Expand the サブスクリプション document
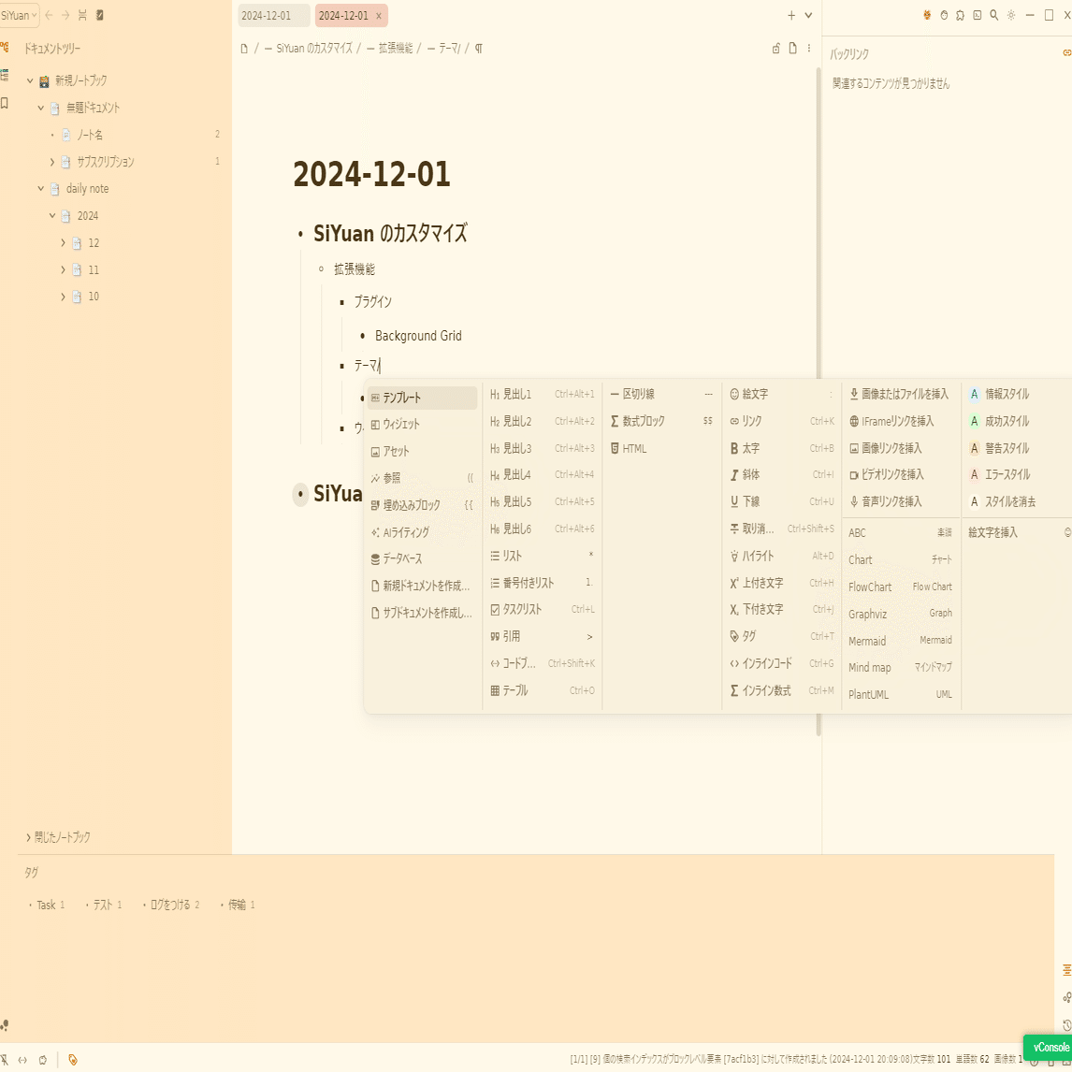This screenshot has height=1072, width=1072. (x=52, y=161)
